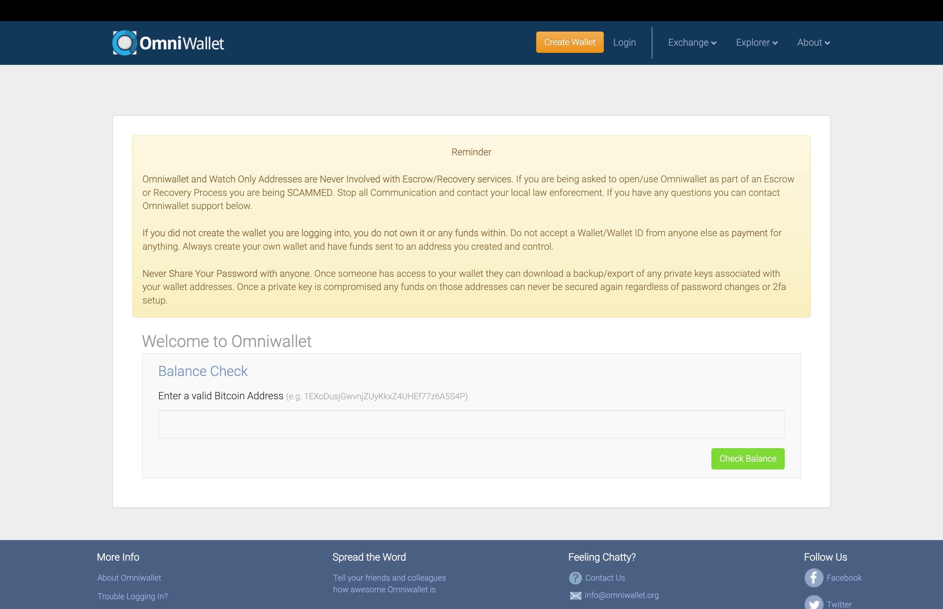Click the Follow Us heading
943x609 pixels.
tap(825, 557)
